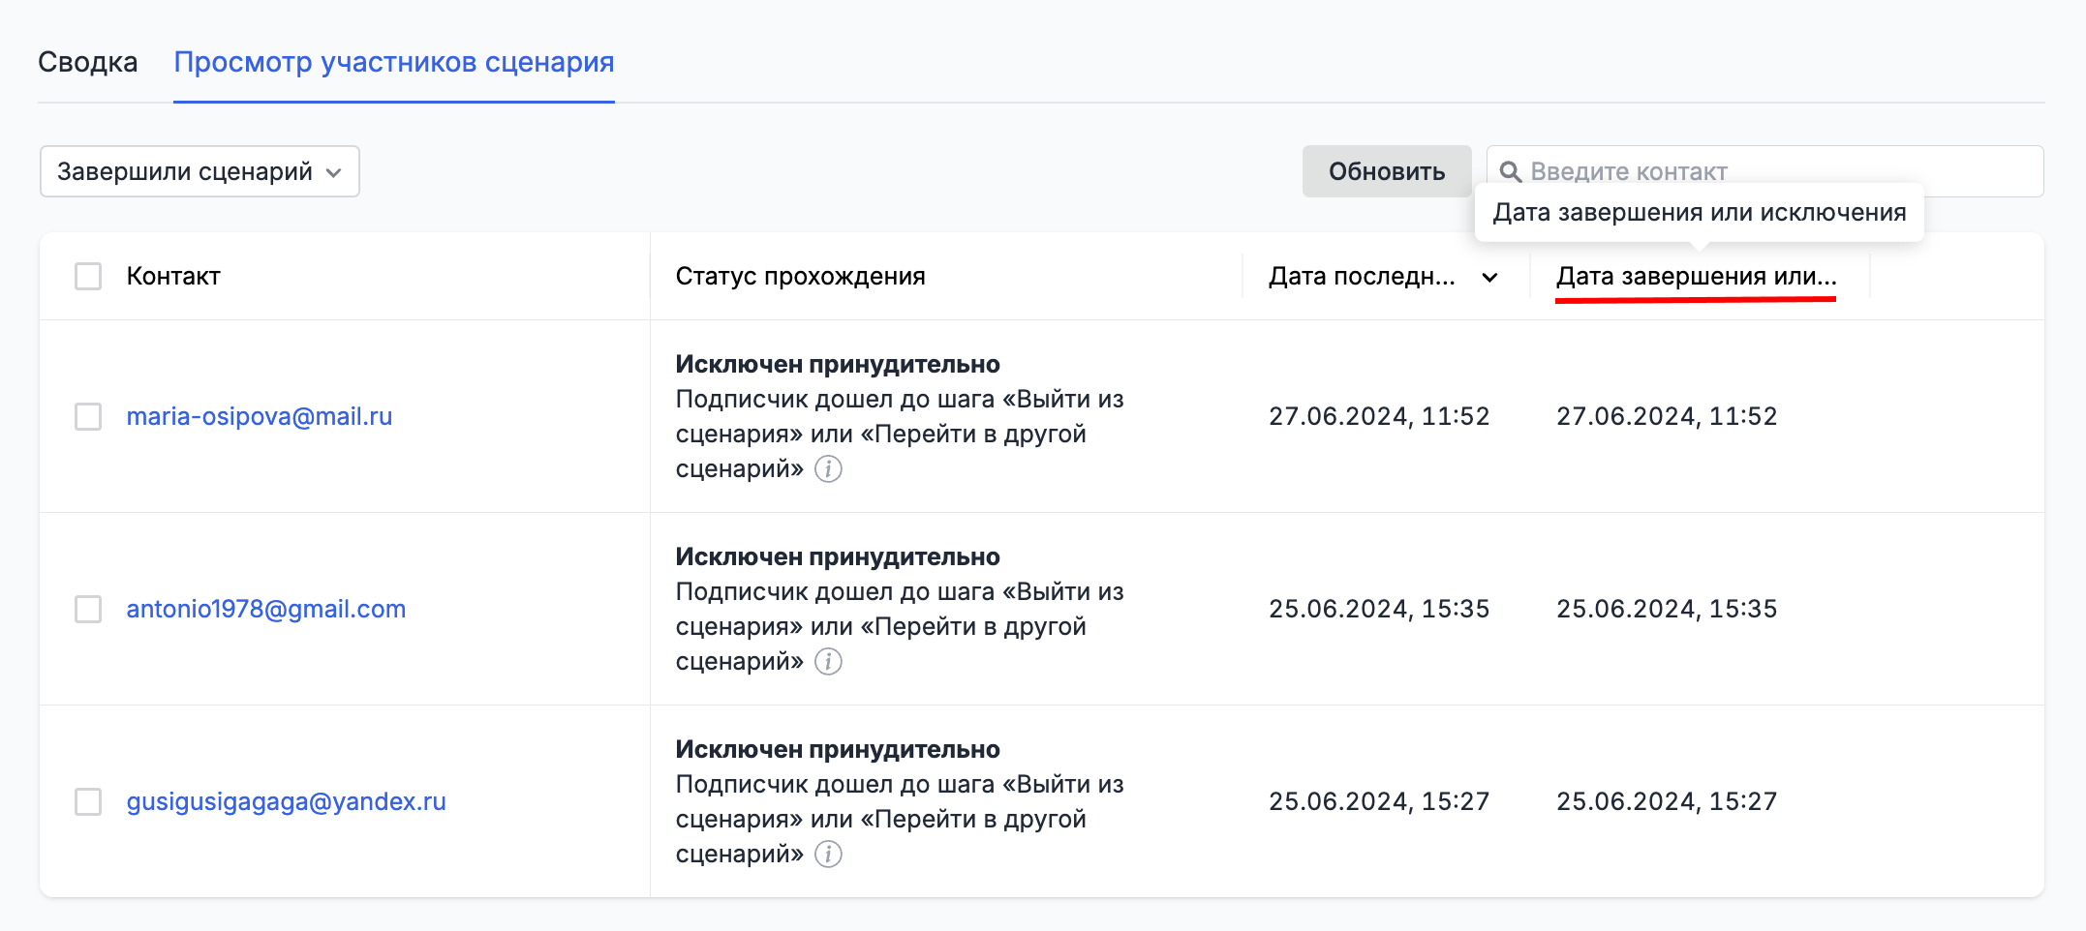Check the box for maria-osipova@mail.ru
This screenshot has height=931, width=2086.
pos(88,417)
